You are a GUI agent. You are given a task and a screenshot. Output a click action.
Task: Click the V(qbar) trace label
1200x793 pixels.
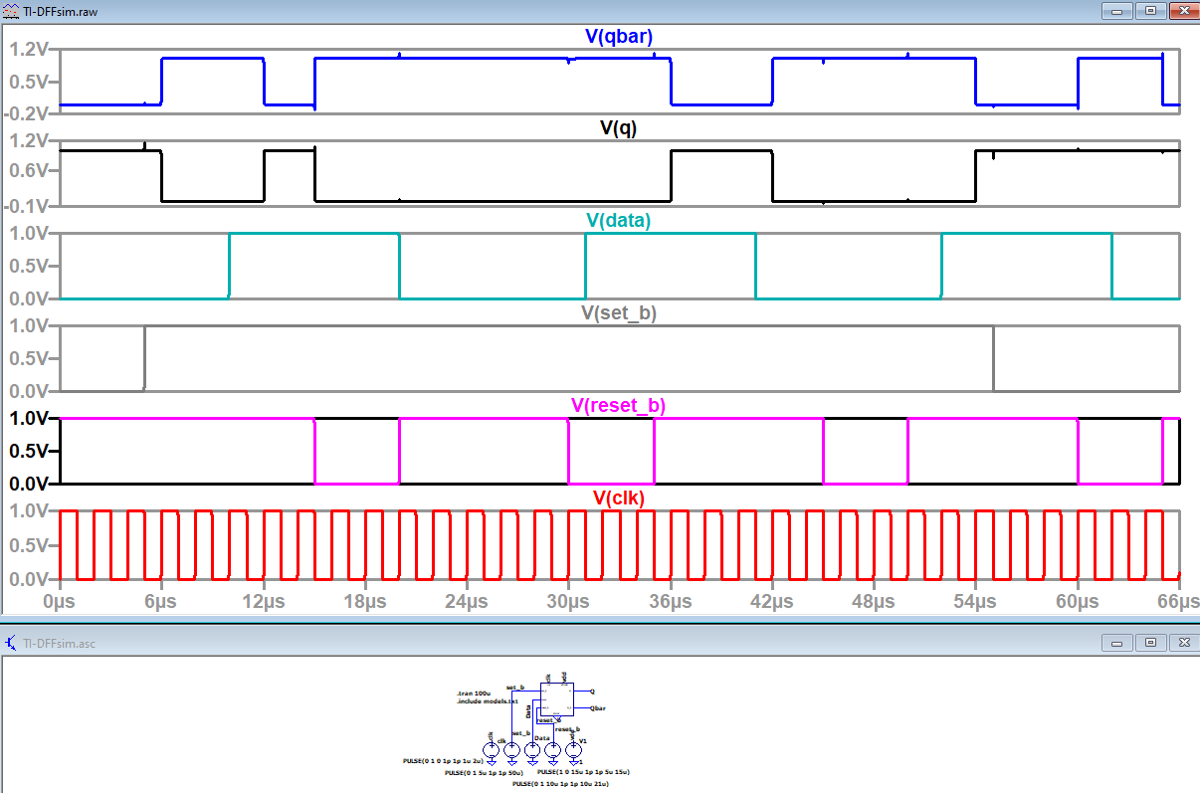pyautogui.click(x=619, y=37)
